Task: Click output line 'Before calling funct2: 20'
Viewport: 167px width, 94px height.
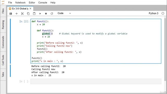Action: click(x=49, y=66)
